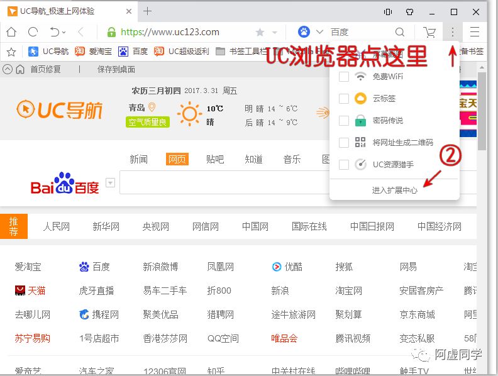Open 爱淘宝 bookmark in bookmarks bar
498x376 pixels.
(x=93, y=52)
